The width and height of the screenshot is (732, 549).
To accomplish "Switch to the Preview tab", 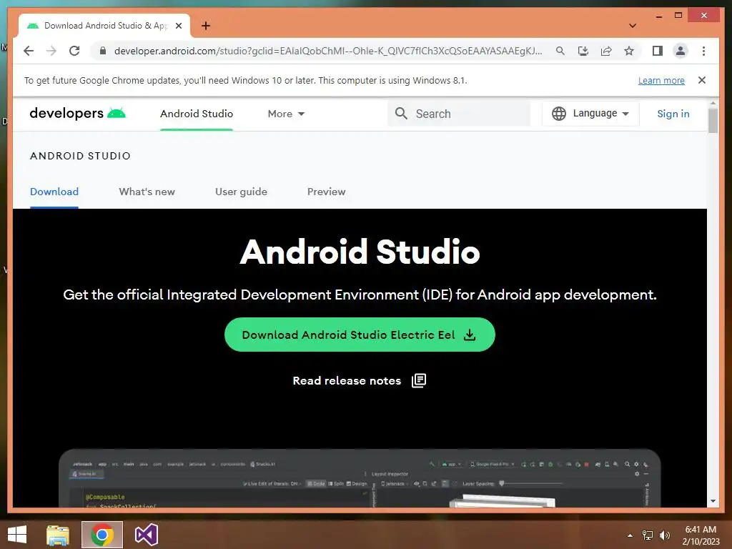I will tap(326, 192).
